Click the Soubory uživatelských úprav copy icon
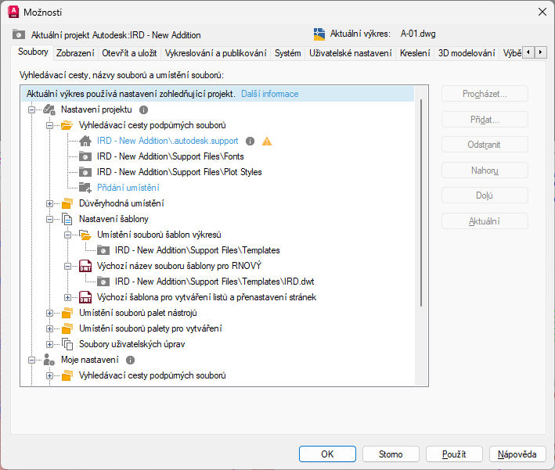The width and height of the screenshot is (555, 470). coord(67,344)
